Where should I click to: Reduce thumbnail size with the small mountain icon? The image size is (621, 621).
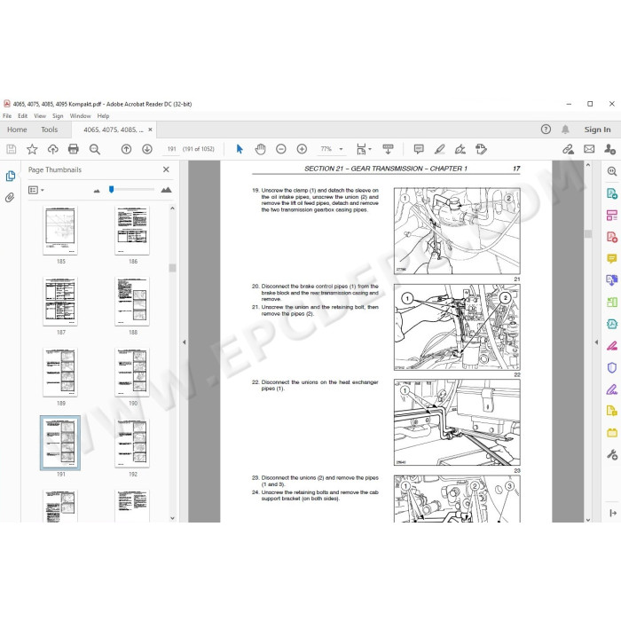pos(97,191)
